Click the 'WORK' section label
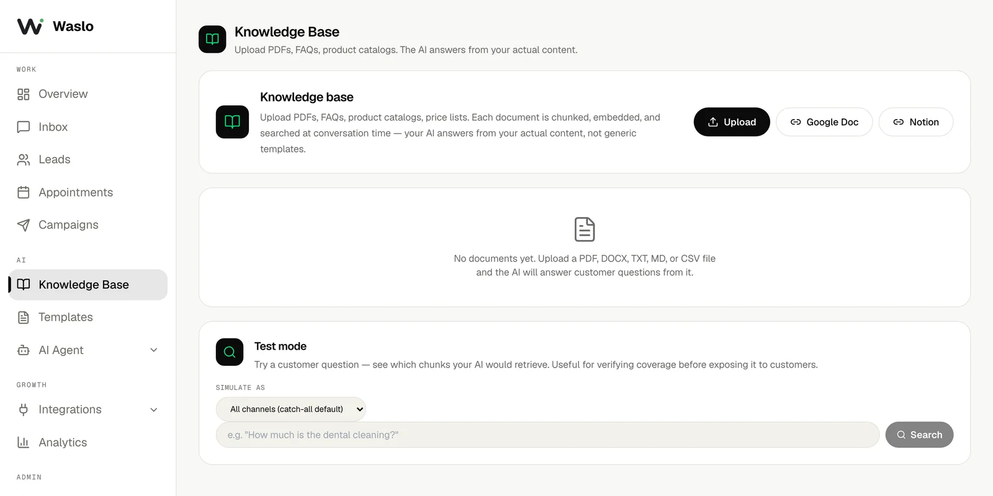This screenshot has height=496, width=993. 26,69
